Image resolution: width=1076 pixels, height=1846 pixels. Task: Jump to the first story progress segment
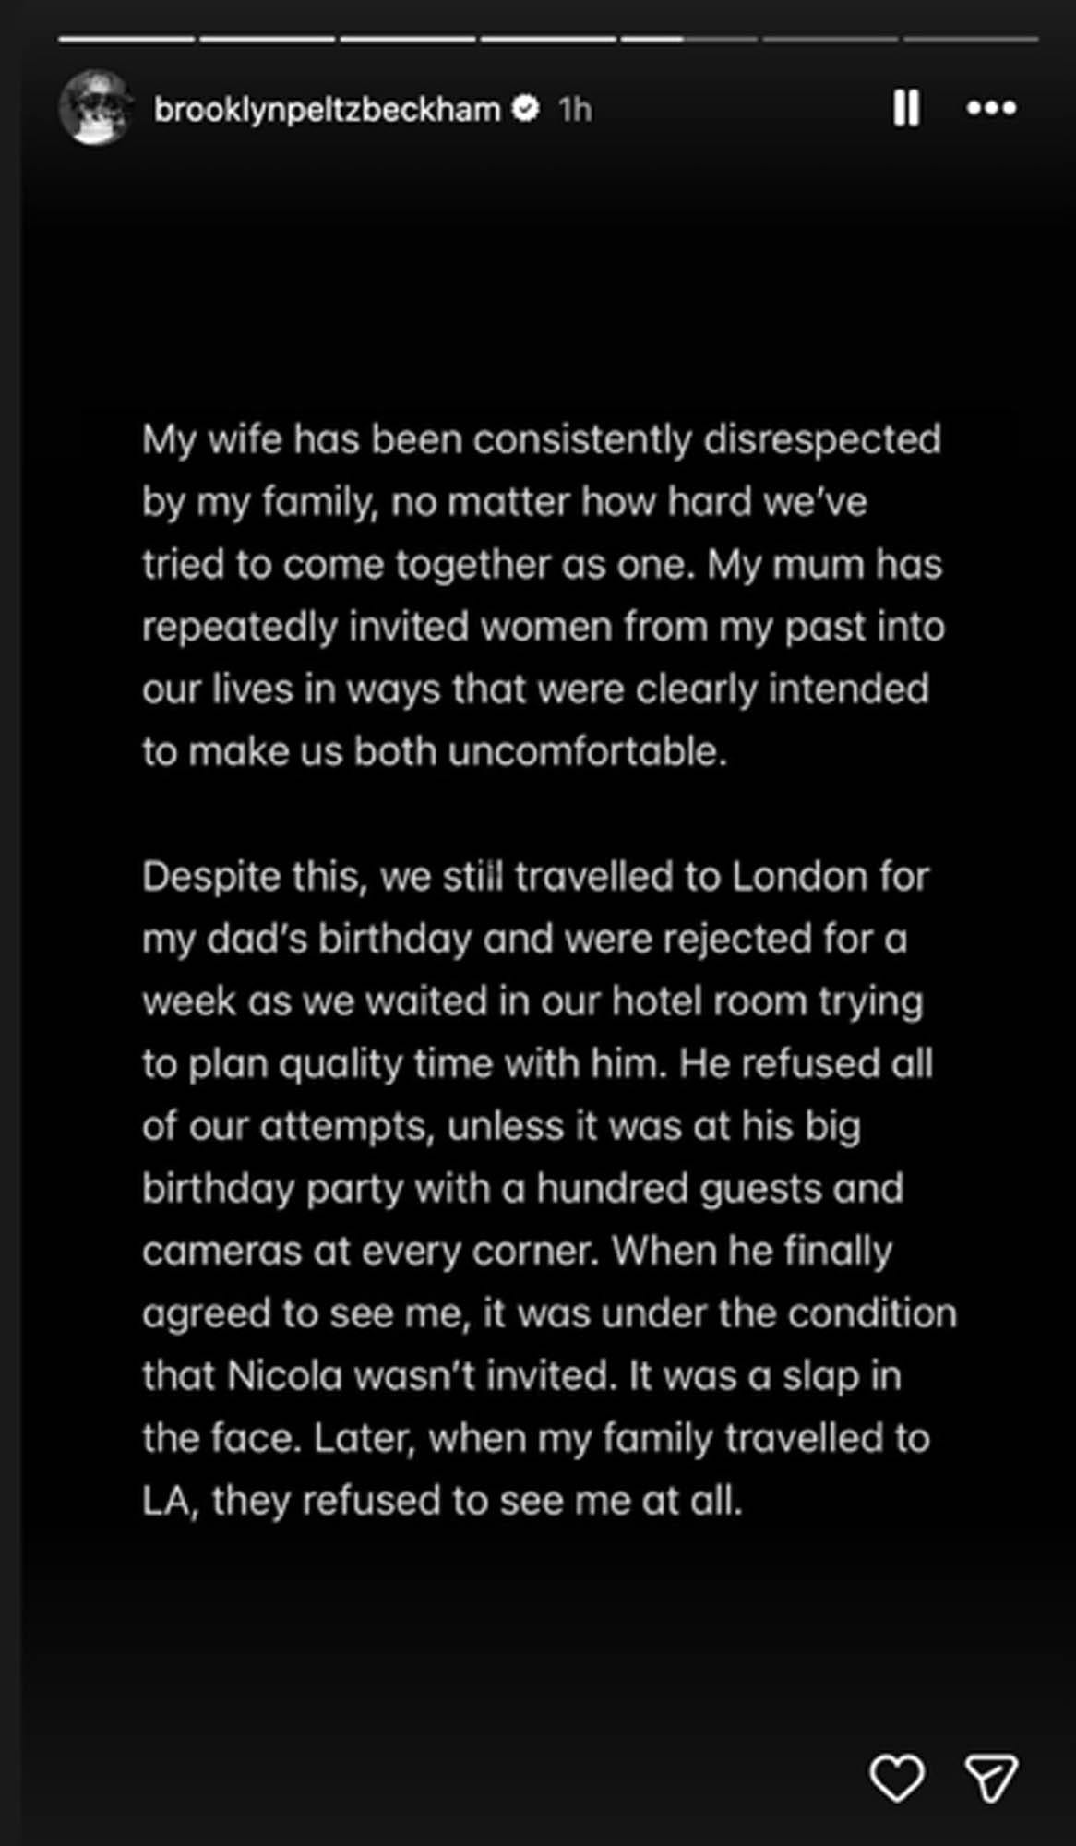tap(126, 39)
